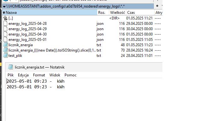Screen dimensions: 215x121
Task: Select file name energy_log_2025-04-30
Action: coord(28,34)
